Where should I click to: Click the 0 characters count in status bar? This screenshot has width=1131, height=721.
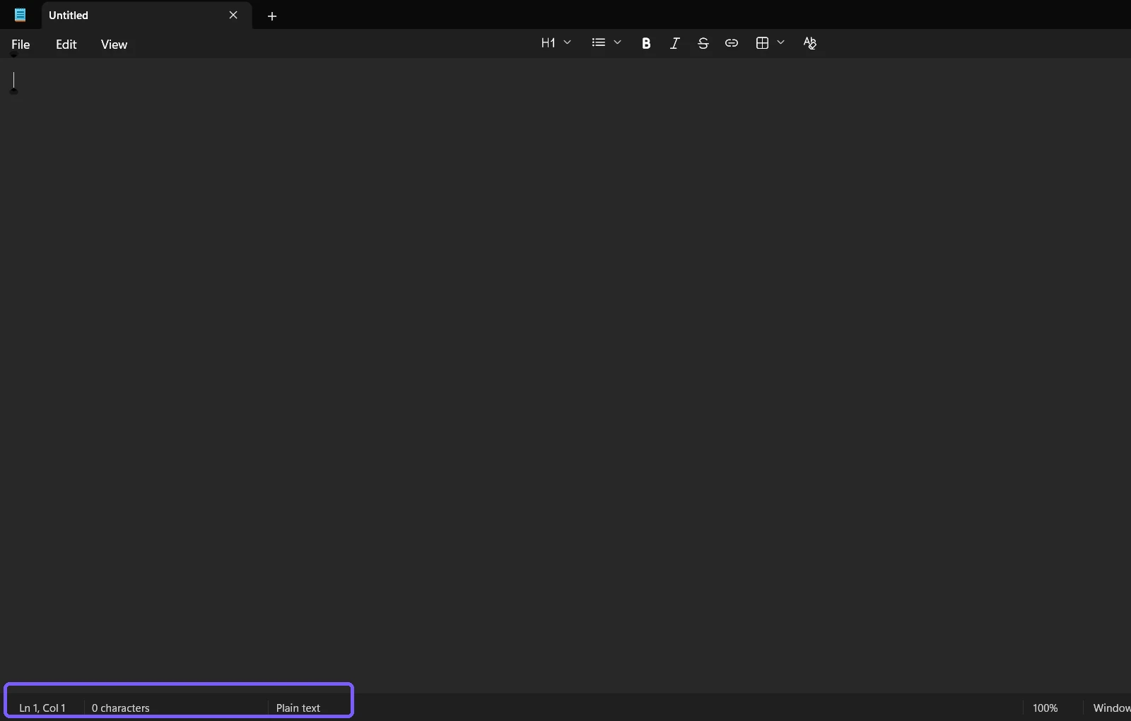point(121,708)
